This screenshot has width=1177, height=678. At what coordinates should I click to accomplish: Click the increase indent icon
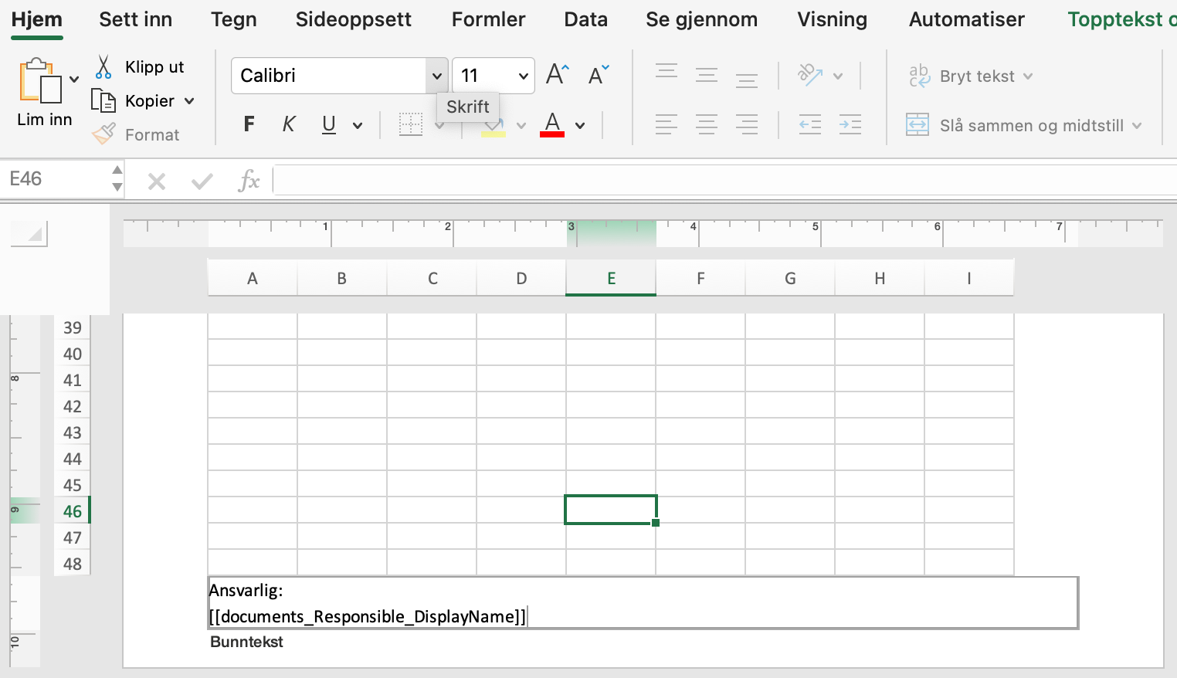point(850,124)
